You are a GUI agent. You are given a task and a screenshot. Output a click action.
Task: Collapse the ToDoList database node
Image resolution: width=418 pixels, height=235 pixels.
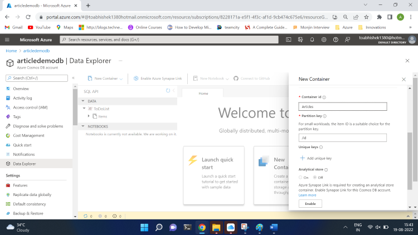click(x=84, y=109)
